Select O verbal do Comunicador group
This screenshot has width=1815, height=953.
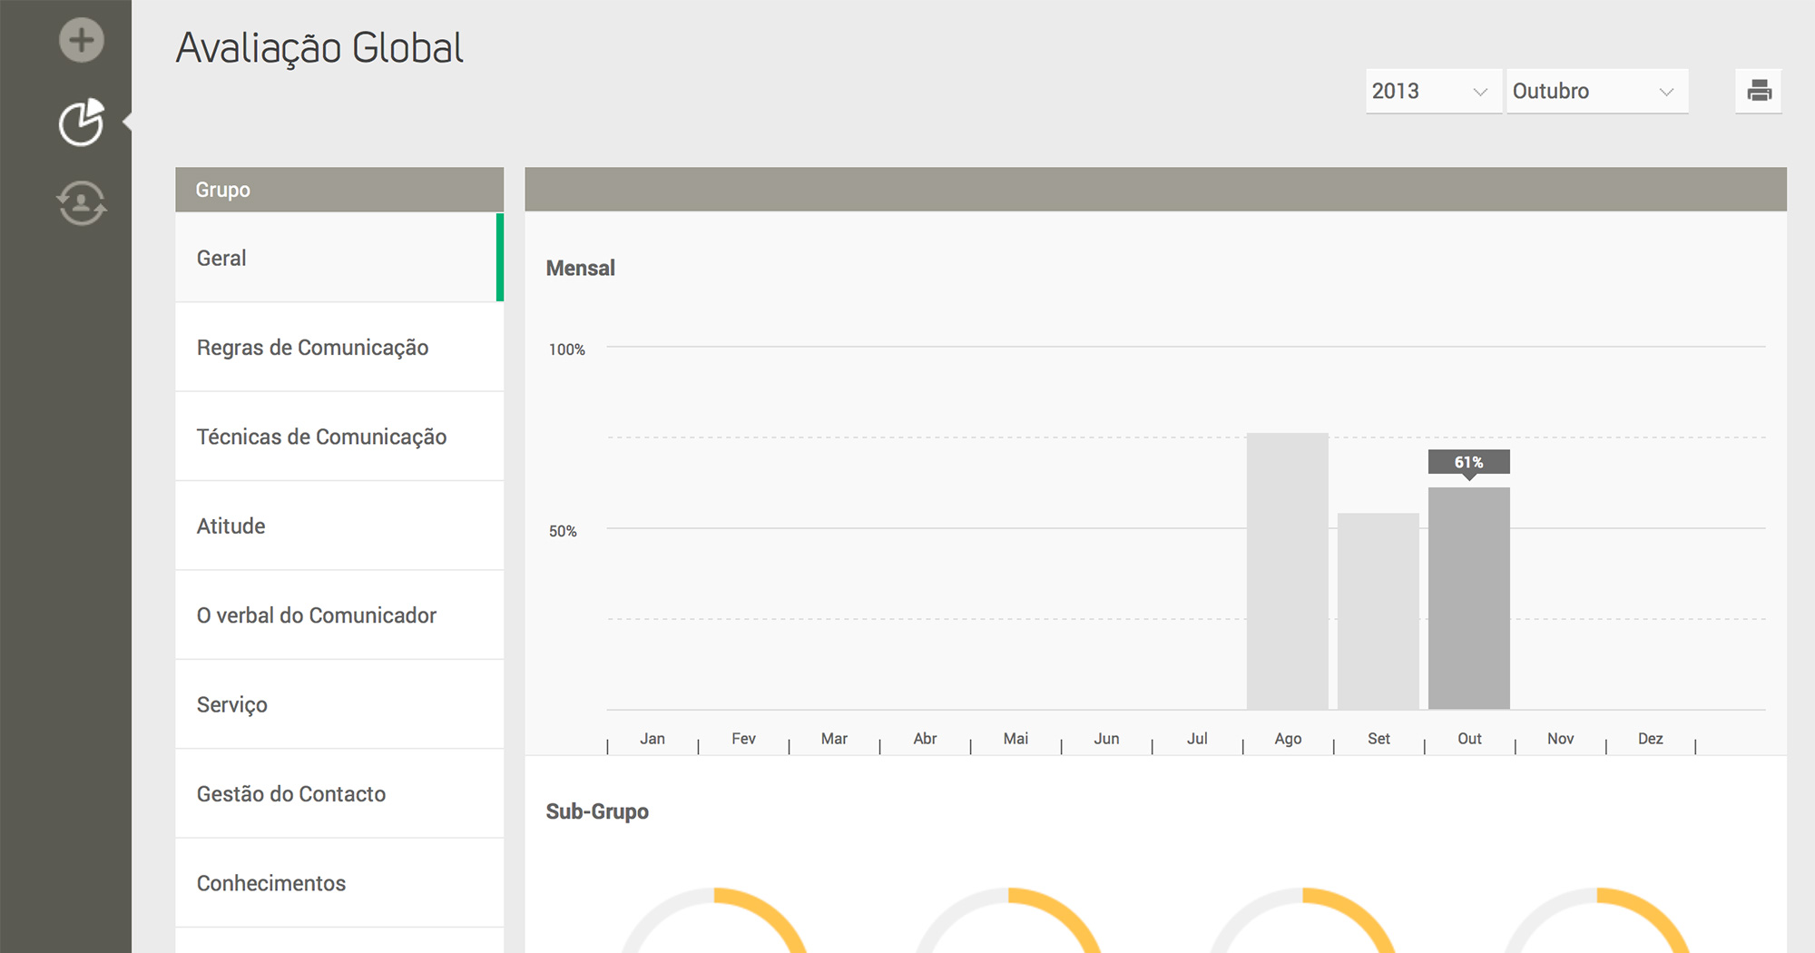pos(339,615)
